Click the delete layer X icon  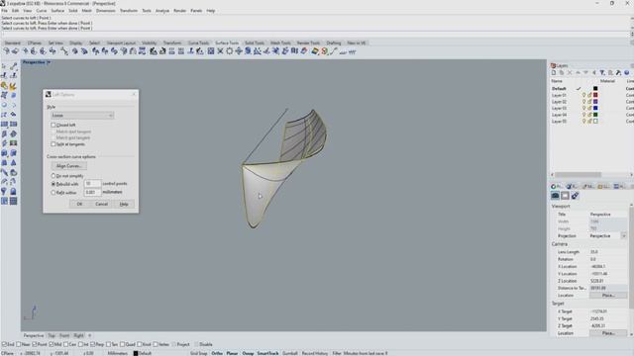[x=570, y=72]
